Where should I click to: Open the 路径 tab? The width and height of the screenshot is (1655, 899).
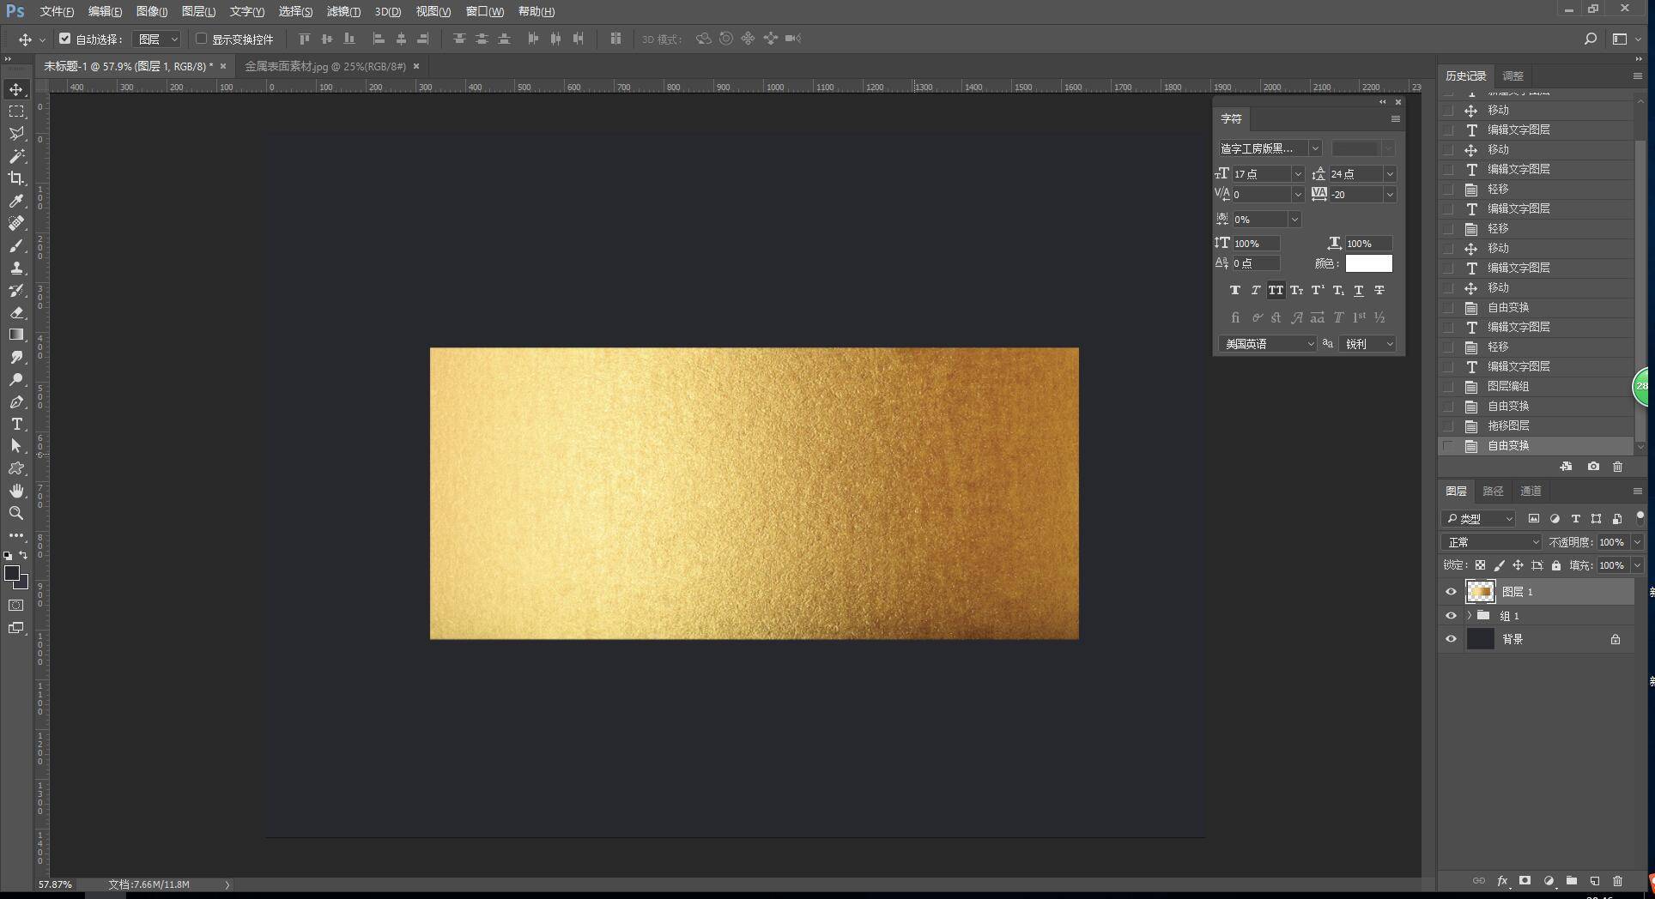1493,491
